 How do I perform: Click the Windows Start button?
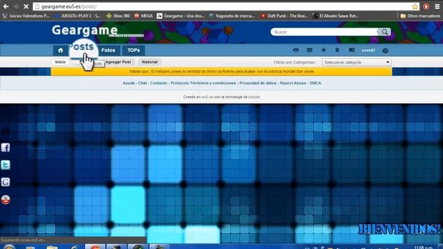[9, 246]
